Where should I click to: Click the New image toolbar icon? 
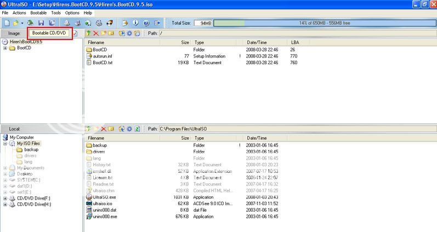click(x=7, y=23)
